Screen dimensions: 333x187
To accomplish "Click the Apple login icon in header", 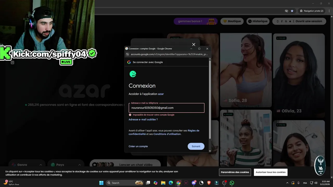I will point(290,21).
